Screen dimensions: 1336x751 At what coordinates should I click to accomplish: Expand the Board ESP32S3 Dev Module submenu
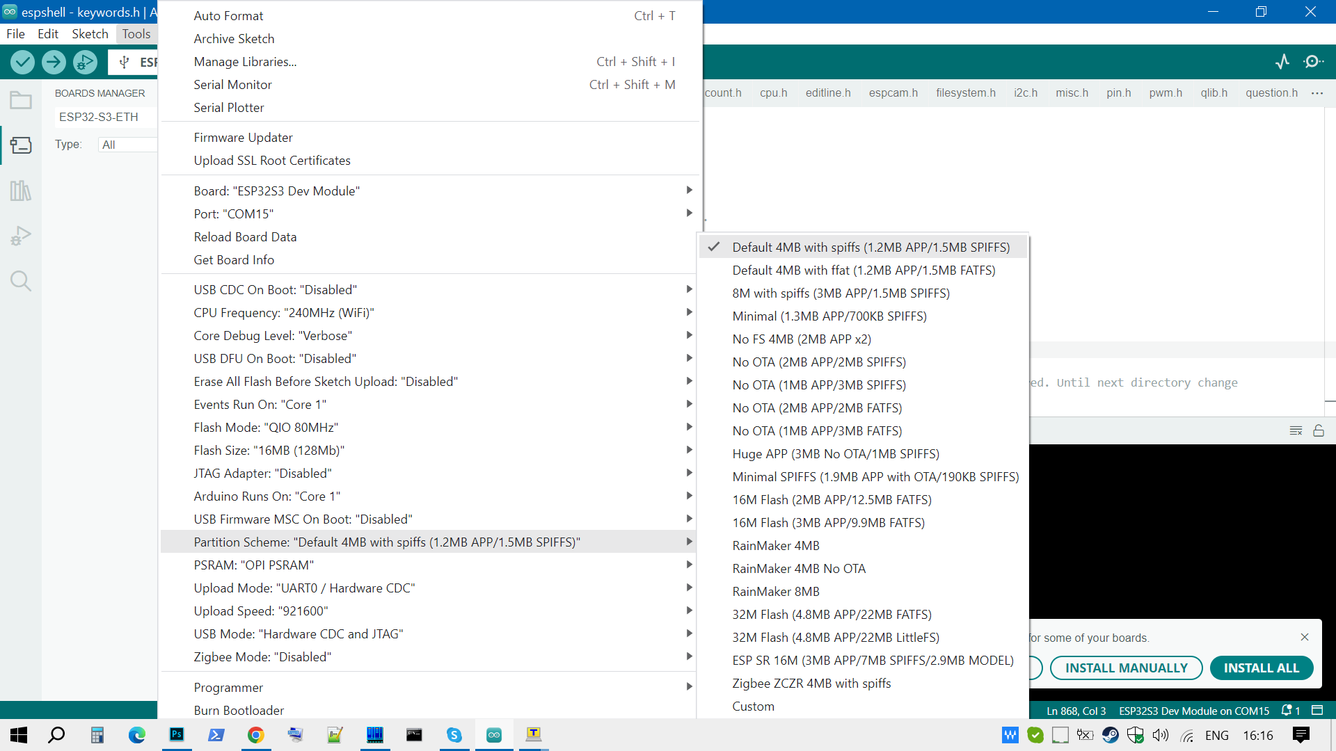429,191
